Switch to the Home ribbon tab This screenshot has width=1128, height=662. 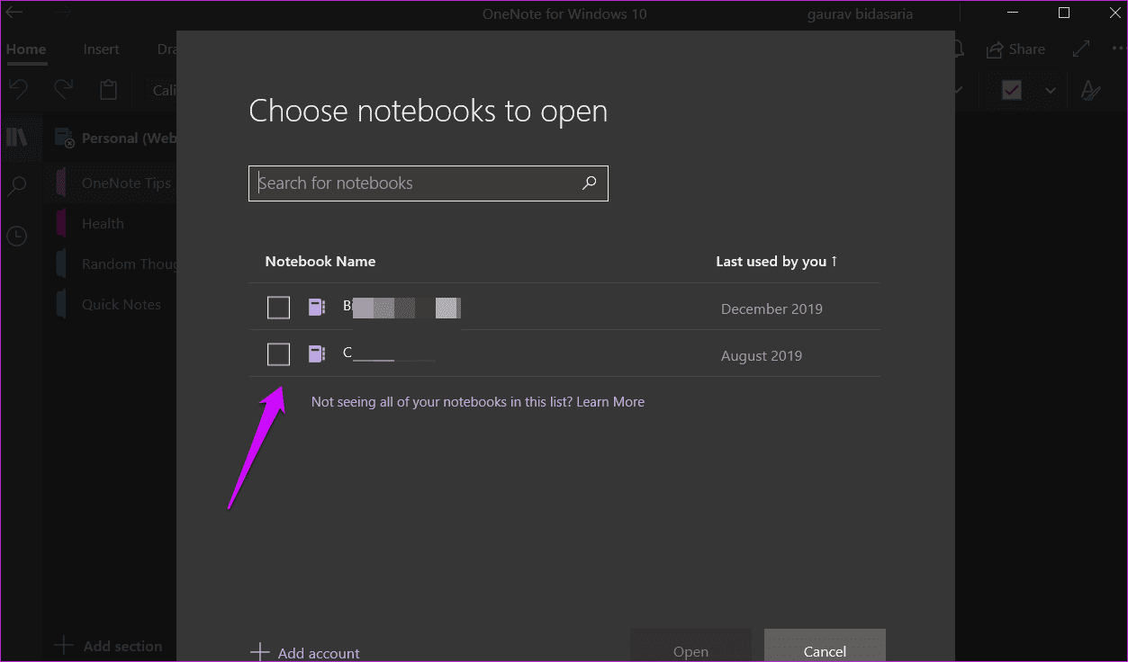pos(26,49)
